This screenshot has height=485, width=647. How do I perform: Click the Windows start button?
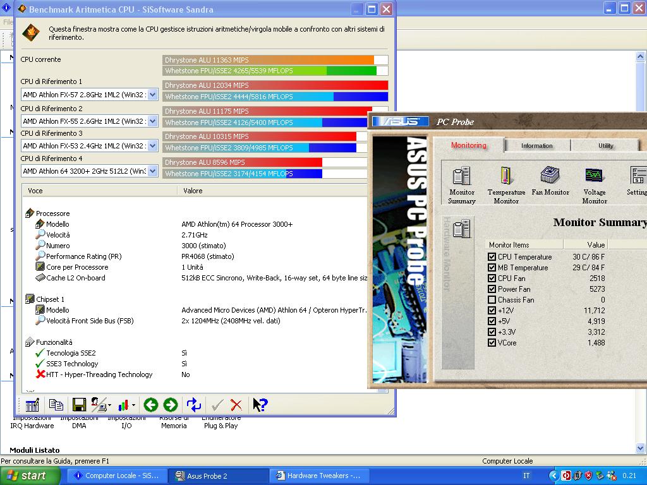coord(30,476)
